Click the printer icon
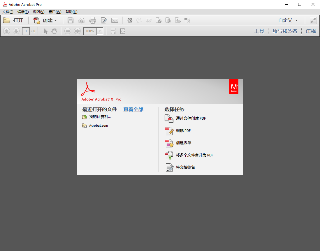Image resolution: width=320 pixels, height=251 pixels. [93, 20]
